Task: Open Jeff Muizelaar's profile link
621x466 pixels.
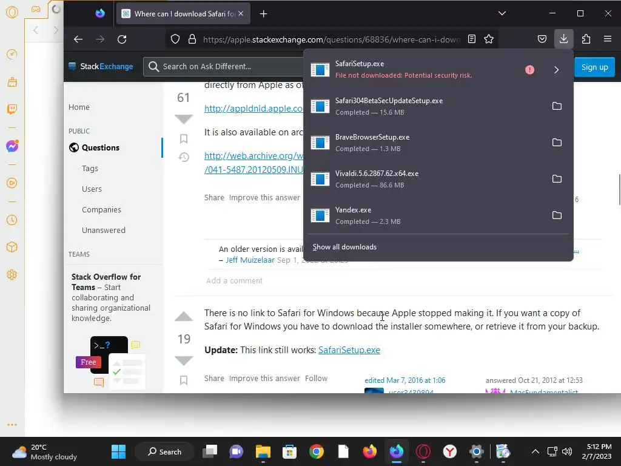Action: 250,260
